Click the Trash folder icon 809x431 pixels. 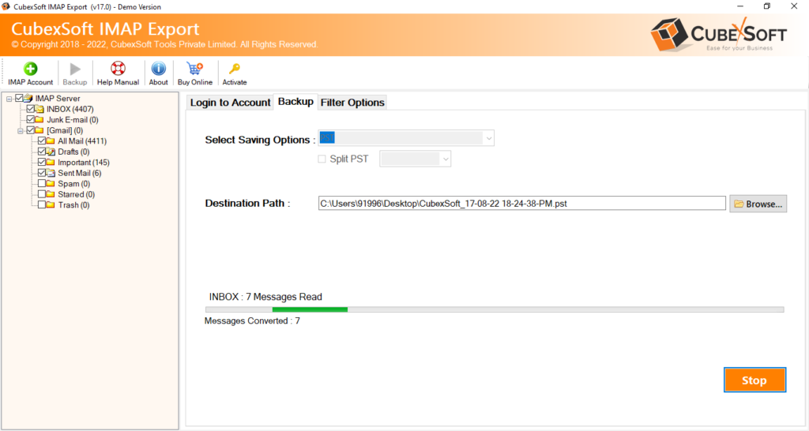click(51, 204)
